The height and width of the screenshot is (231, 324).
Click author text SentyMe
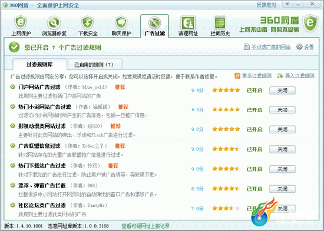click(96, 205)
